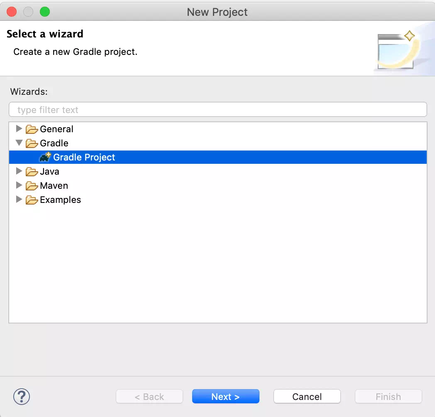Select the Maven tree label
Screen dimensions: 435x417
pos(54,185)
